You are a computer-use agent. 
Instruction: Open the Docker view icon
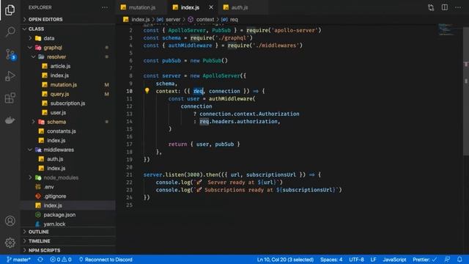tap(10, 120)
